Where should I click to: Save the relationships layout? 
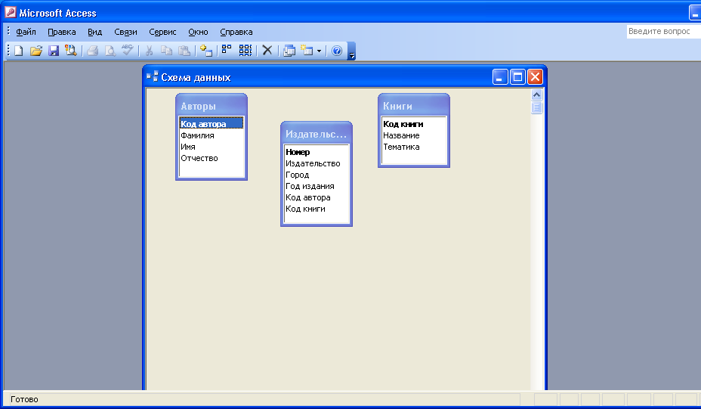tap(54, 51)
